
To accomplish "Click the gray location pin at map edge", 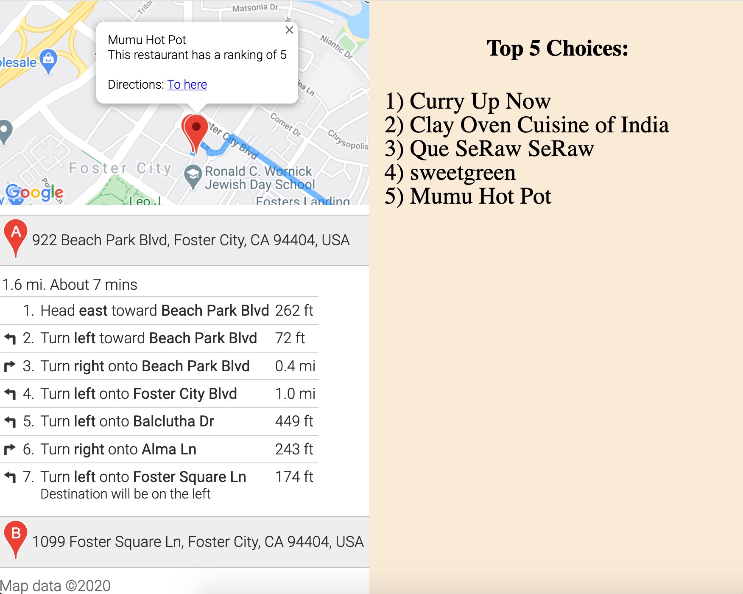I will 5,132.
